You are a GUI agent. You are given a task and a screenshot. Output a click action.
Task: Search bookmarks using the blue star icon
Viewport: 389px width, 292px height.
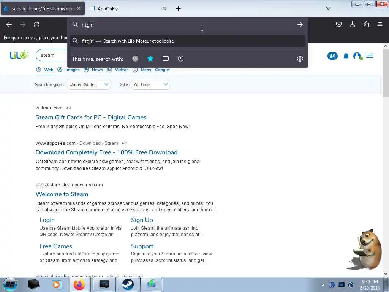150,59
